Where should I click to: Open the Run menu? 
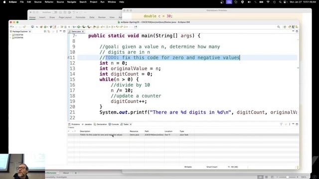102,2
